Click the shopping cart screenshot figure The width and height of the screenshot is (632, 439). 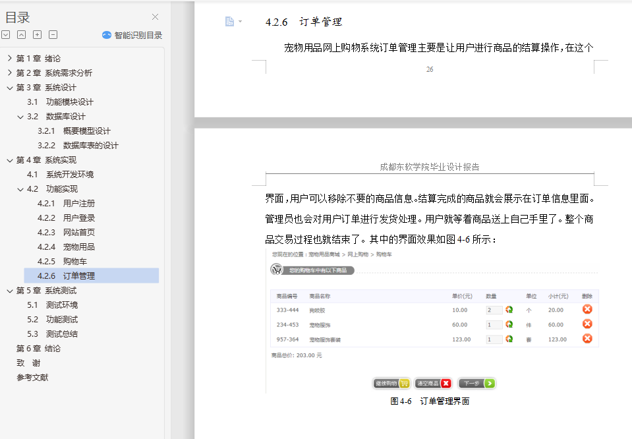point(433,320)
